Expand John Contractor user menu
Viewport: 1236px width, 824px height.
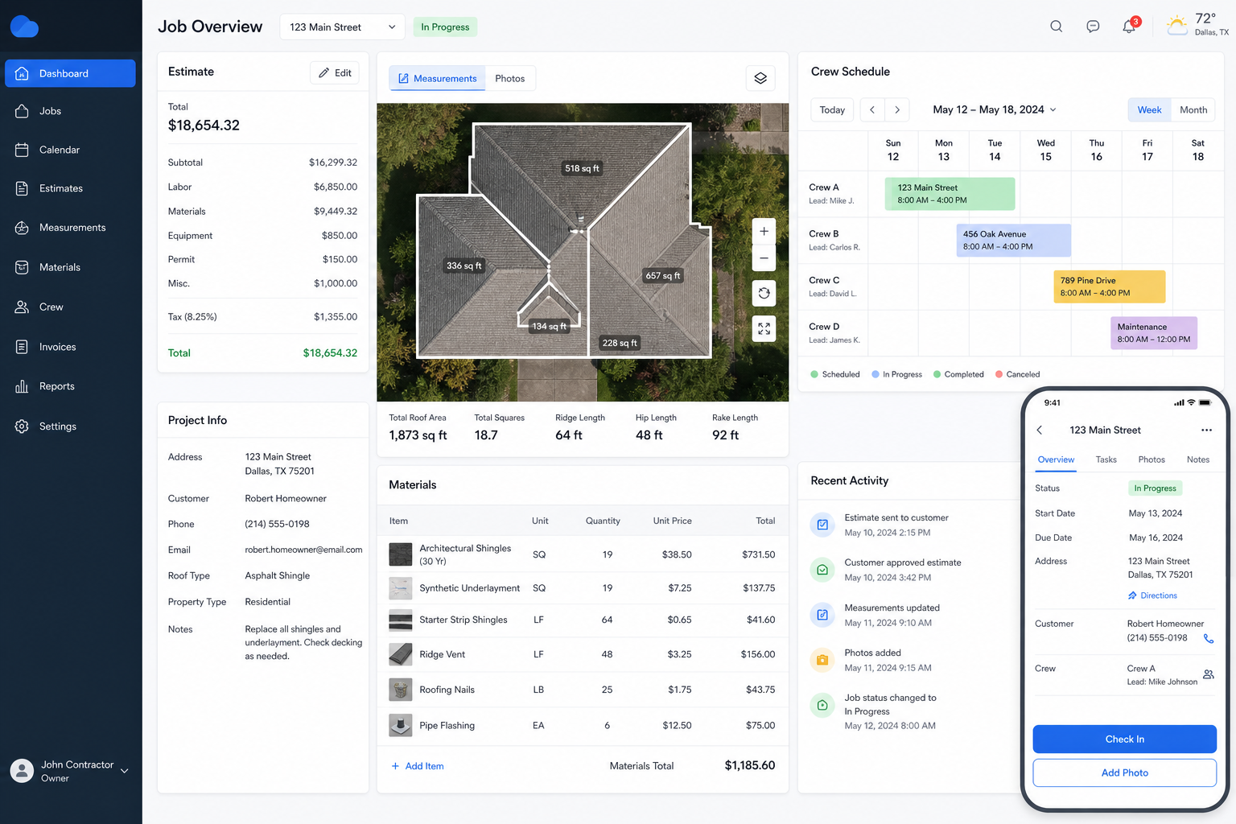(x=70, y=771)
